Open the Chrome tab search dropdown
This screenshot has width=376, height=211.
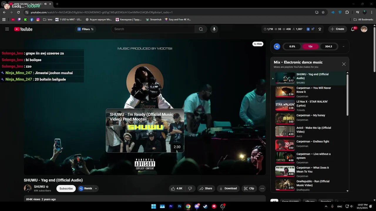[x=4, y=4]
